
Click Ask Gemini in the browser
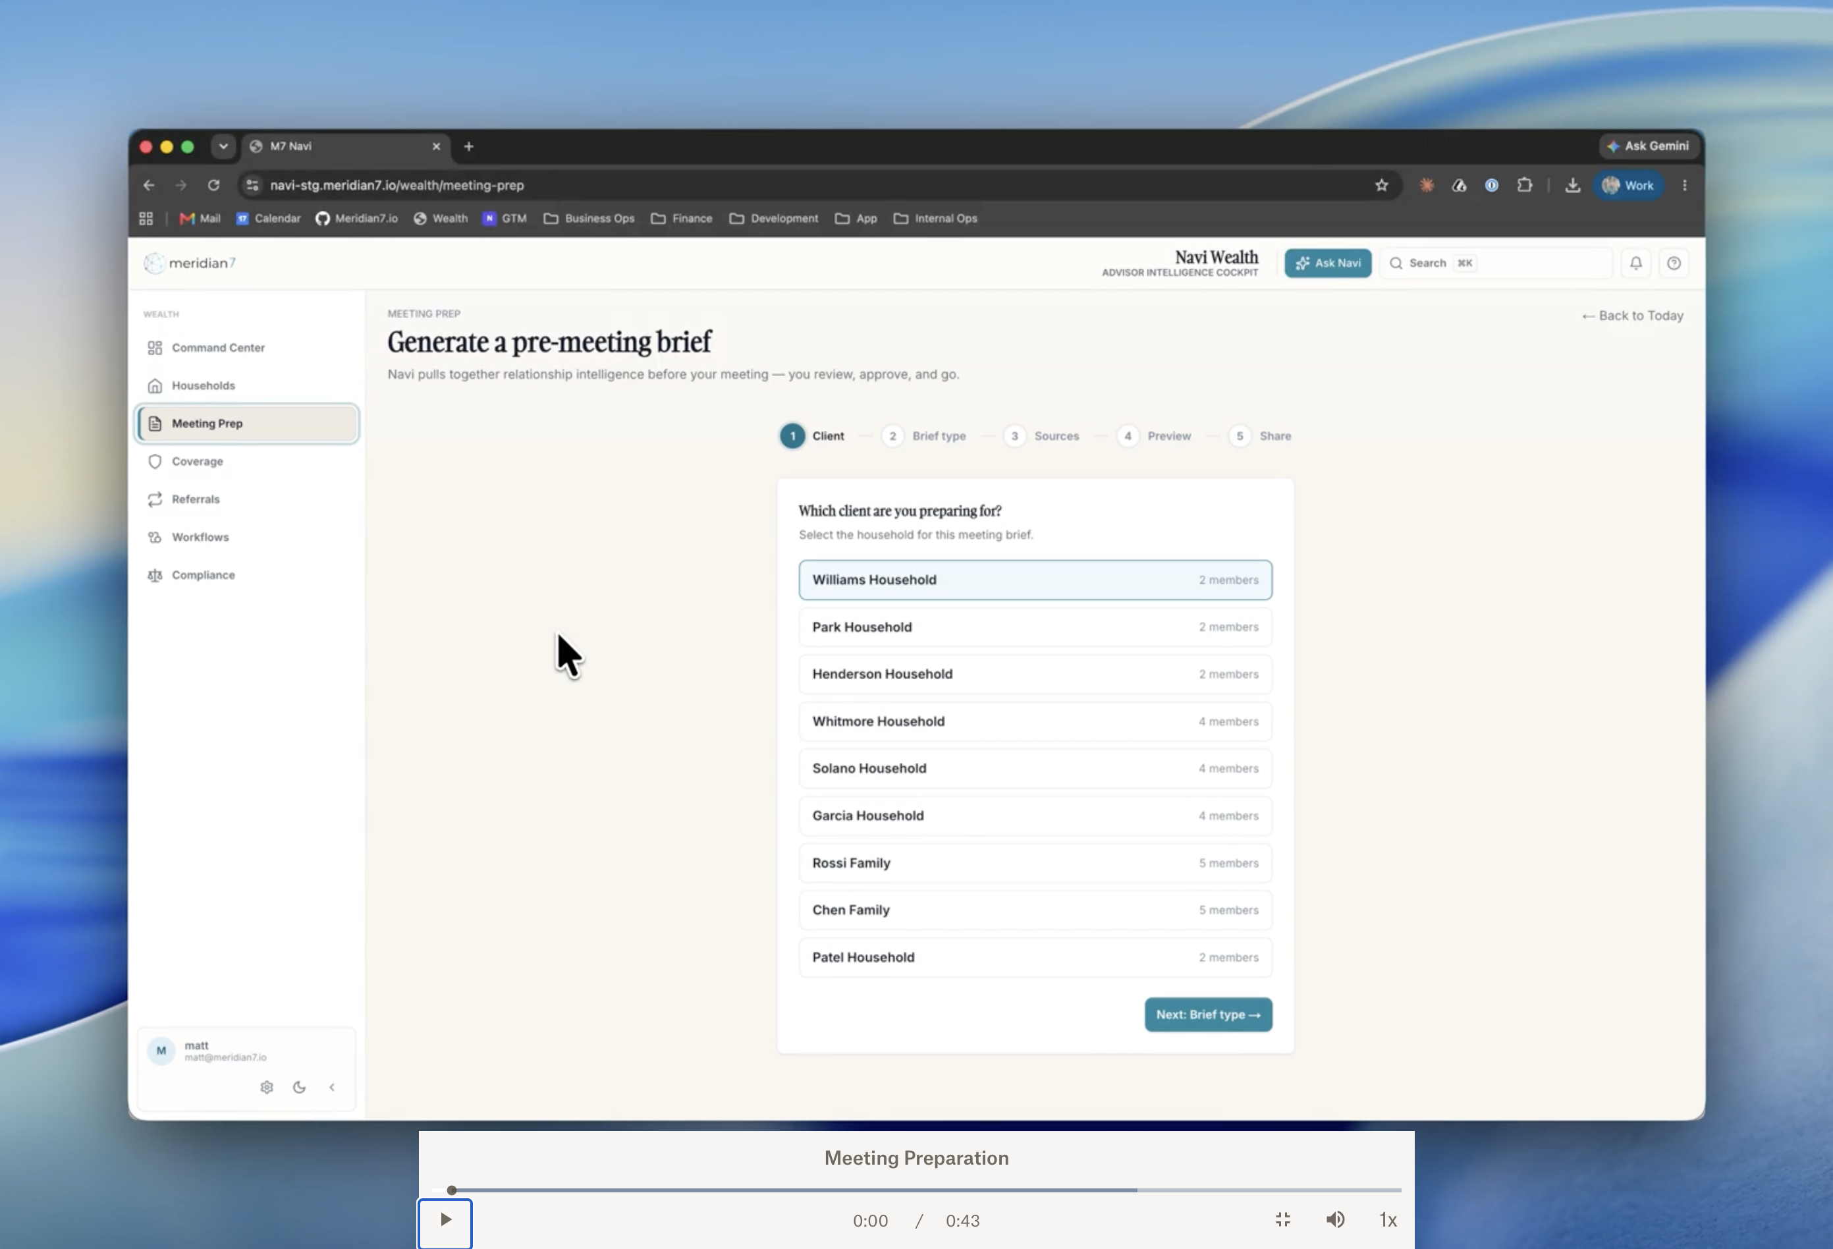pos(1648,146)
